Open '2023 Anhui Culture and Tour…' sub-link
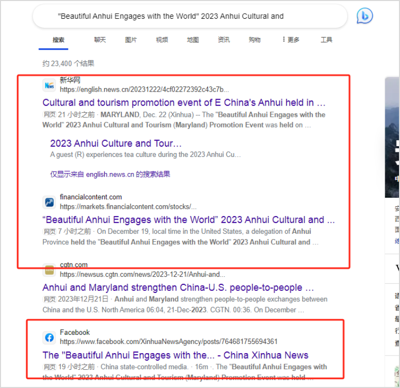 pyautogui.click(x=116, y=144)
